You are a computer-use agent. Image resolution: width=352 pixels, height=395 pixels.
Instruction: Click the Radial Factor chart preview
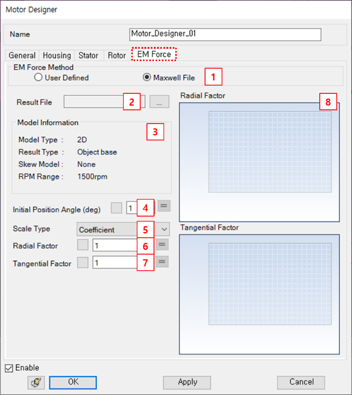click(259, 162)
